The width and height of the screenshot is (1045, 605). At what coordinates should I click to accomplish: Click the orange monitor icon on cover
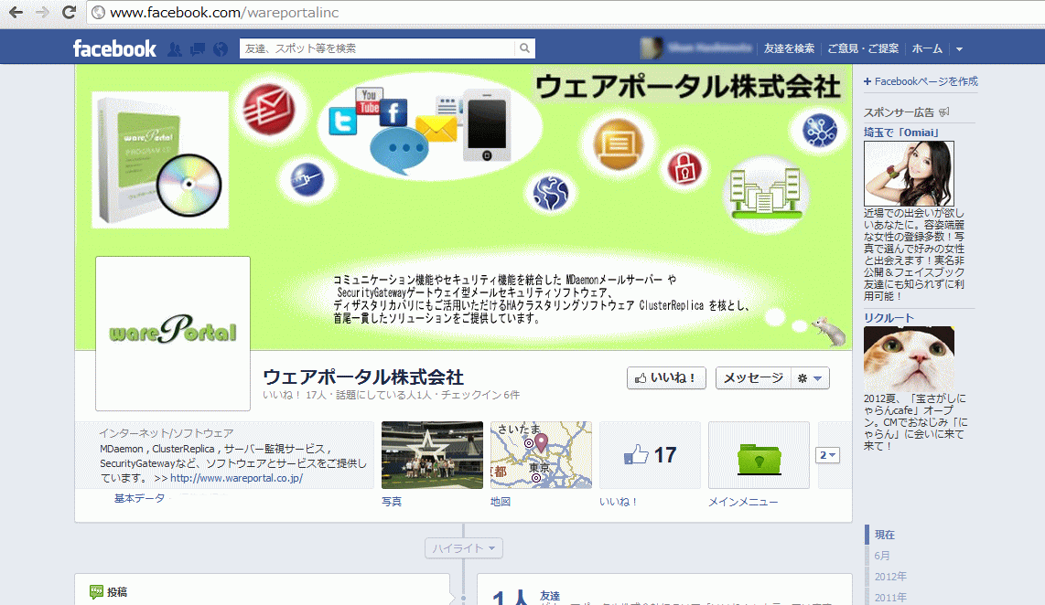pos(619,144)
